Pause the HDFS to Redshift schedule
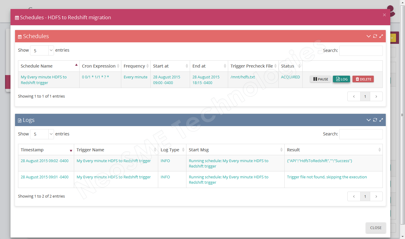Image resolution: width=405 pixels, height=239 pixels. pyautogui.click(x=320, y=79)
